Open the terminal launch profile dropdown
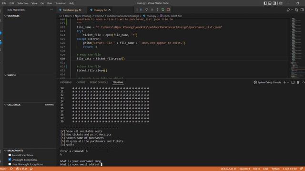This screenshot has width=305, height=171. click(x=288, y=82)
